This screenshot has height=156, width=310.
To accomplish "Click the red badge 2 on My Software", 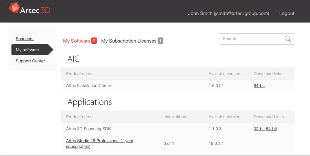I will [x=94, y=41].
